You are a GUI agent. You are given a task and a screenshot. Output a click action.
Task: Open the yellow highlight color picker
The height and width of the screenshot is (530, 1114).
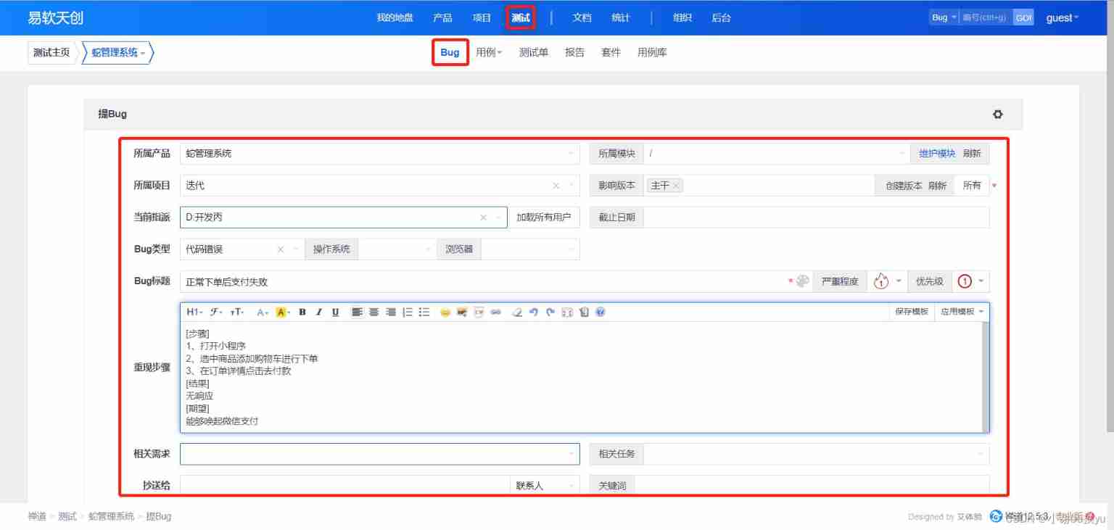tap(282, 312)
